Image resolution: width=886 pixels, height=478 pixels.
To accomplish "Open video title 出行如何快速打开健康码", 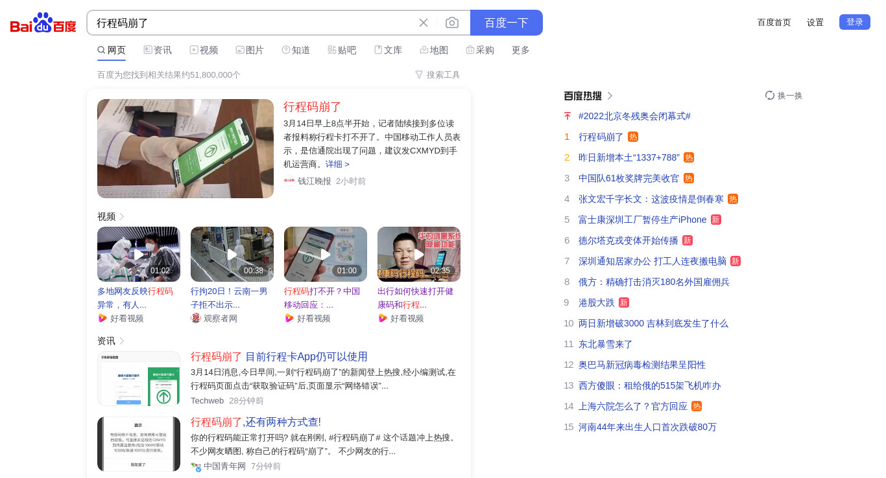I will coord(415,298).
